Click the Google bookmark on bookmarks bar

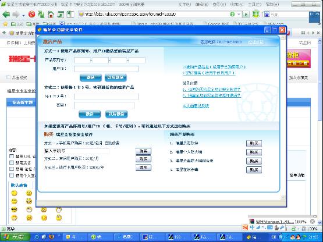[x=216, y=24]
